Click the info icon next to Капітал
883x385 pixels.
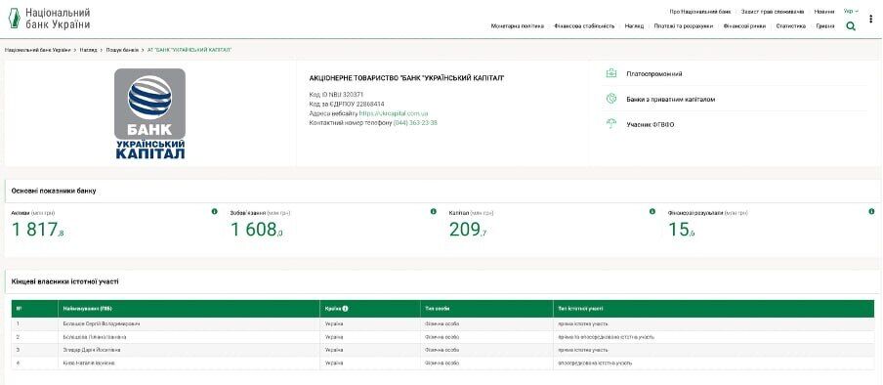tap(652, 211)
